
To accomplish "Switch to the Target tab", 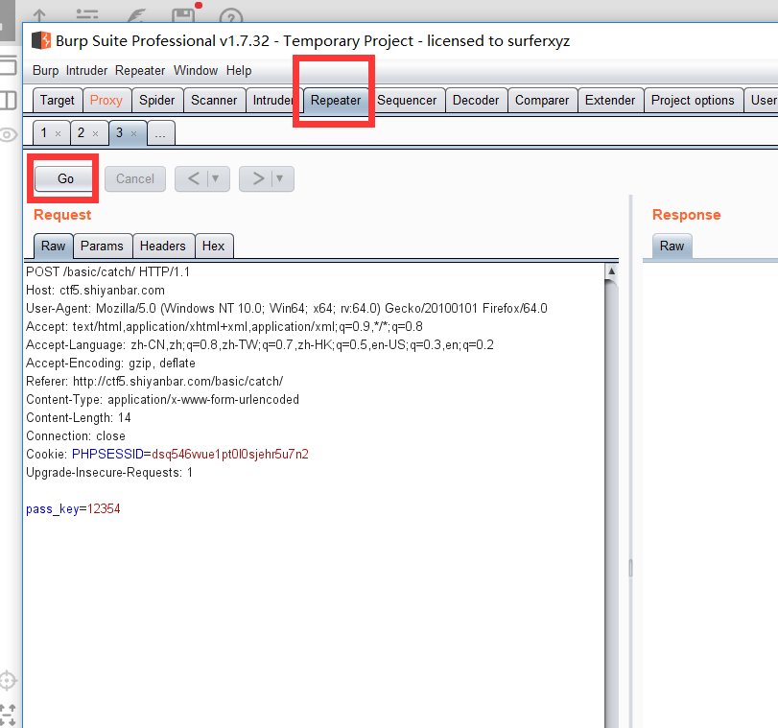I will (x=57, y=101).
